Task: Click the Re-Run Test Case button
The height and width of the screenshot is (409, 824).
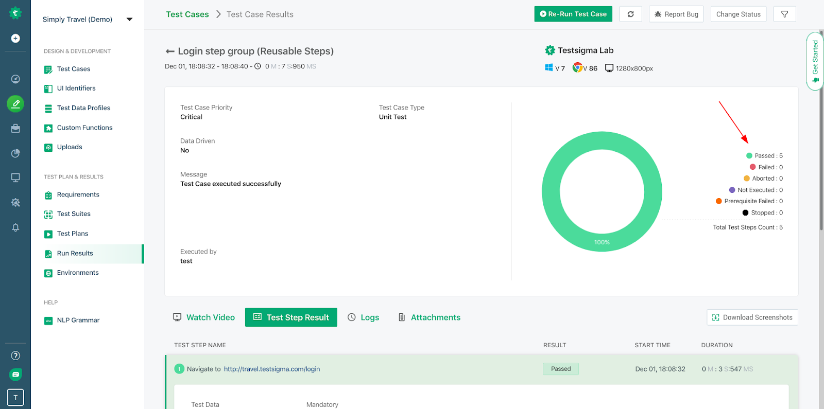Action: (x=573, y=14)
